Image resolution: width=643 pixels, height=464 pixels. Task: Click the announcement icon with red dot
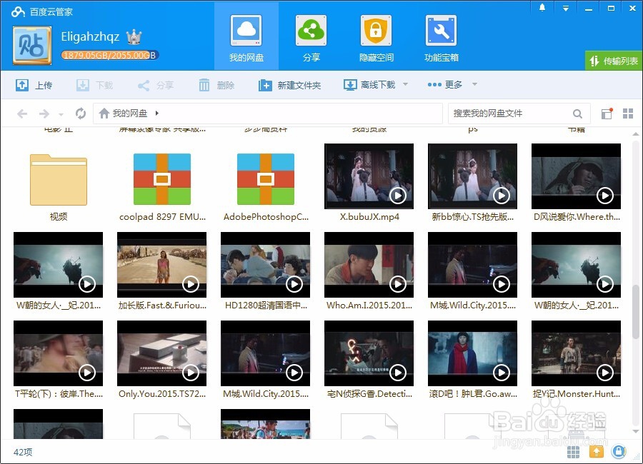[607, 112]
